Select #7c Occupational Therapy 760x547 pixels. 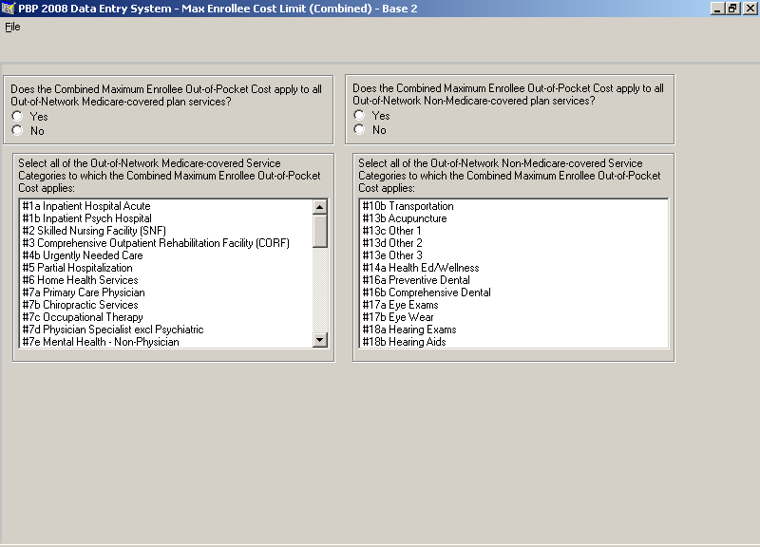[167, 317]
